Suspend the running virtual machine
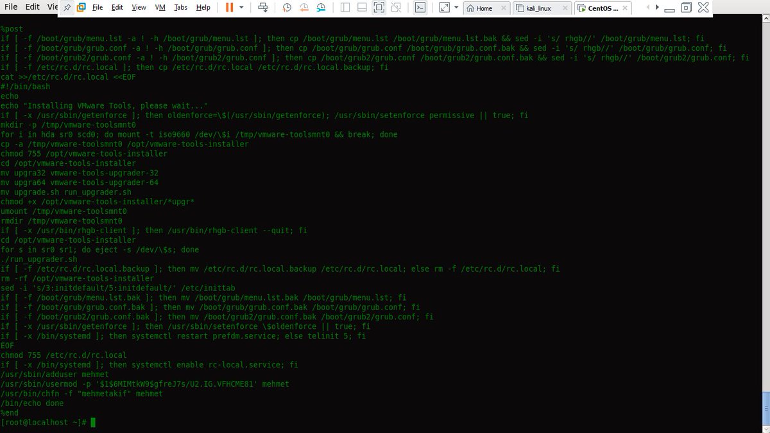Screen dimensions: 770x433 click(230, 8)
